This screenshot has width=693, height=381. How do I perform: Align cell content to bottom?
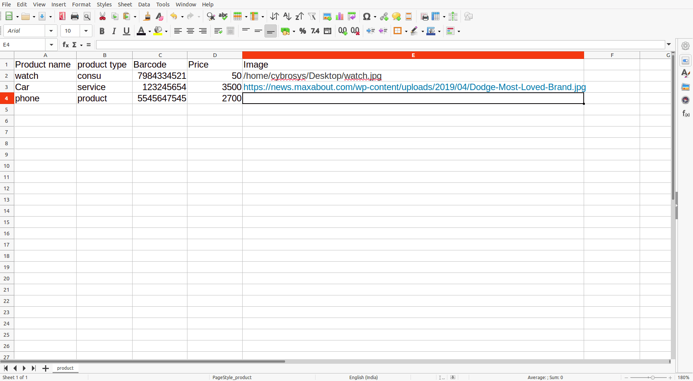(x=270, y=31)
